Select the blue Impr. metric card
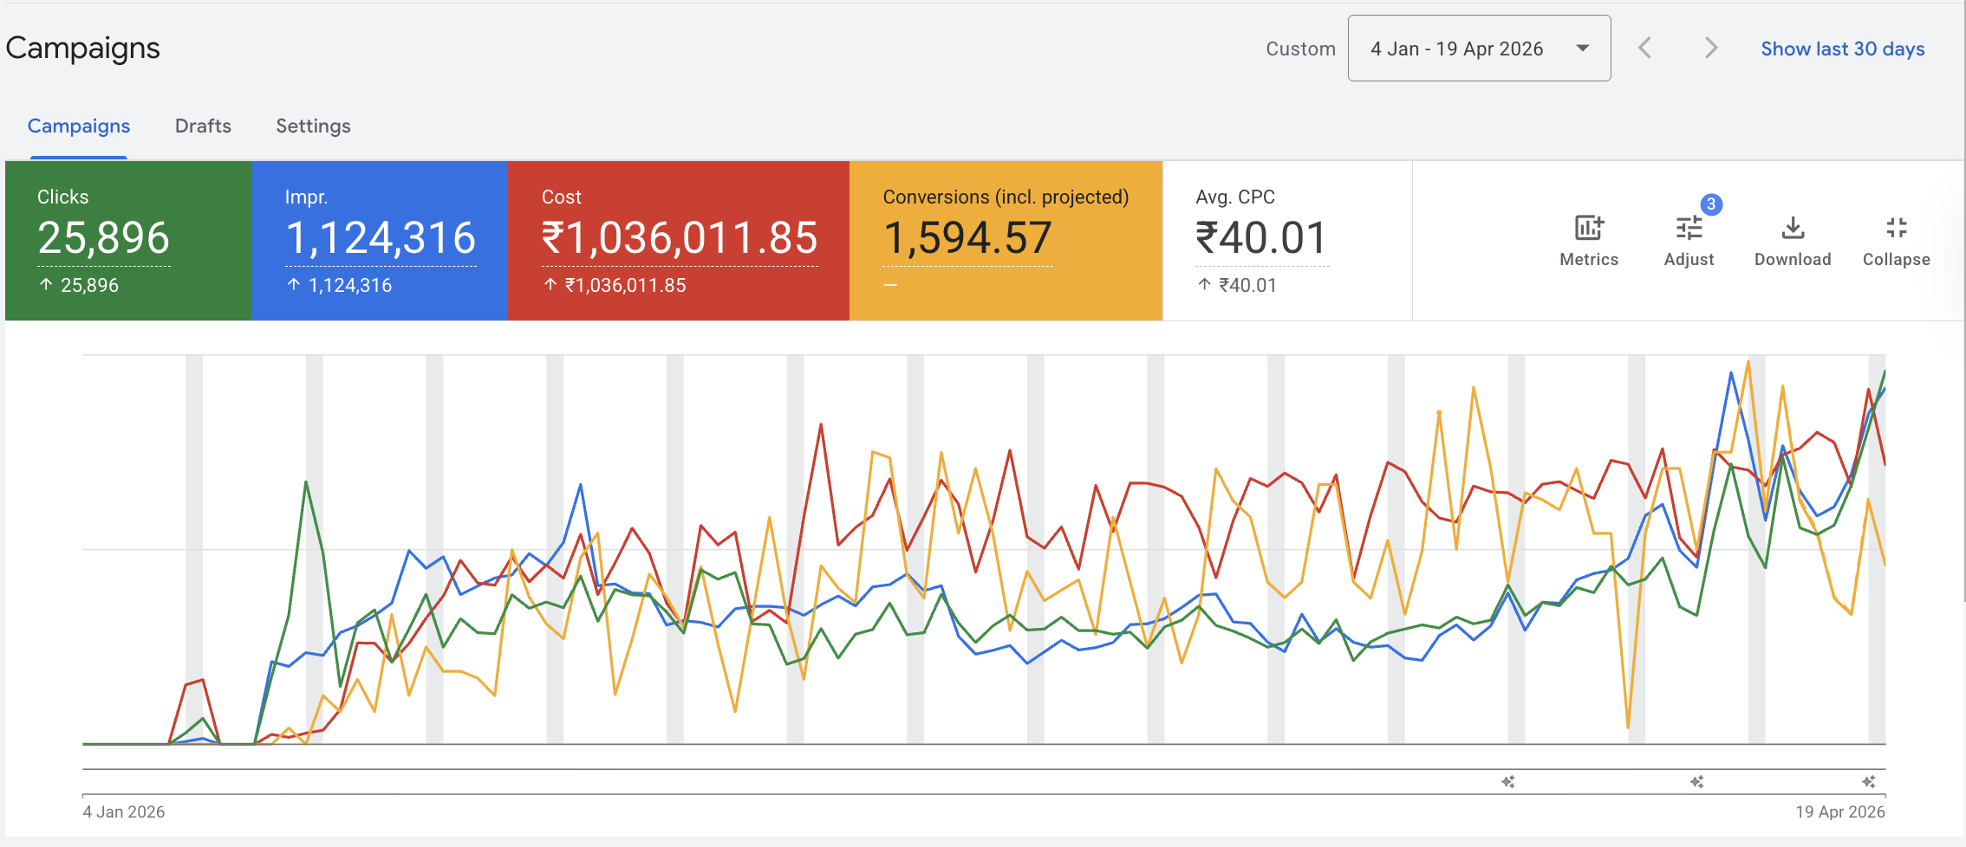Viewport: 1966px width, 847px height. 379,241
